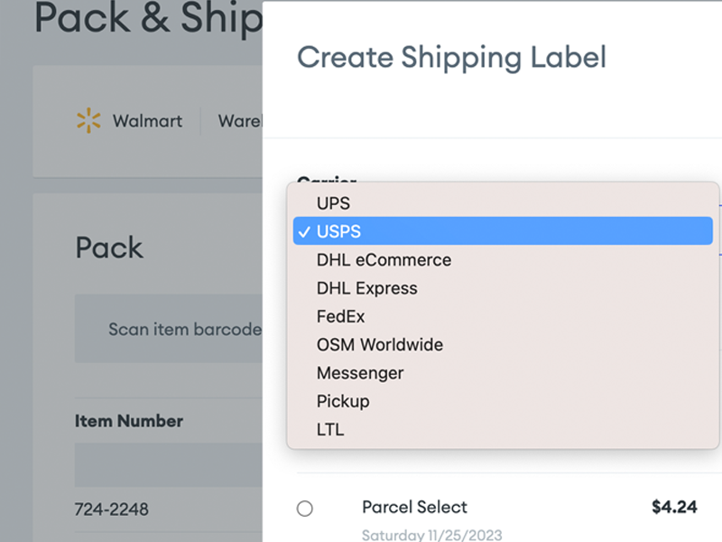This screenshot has height=542, width=722.
Task: Select Pickup carrier option
Action: click(x=503, y=401)
